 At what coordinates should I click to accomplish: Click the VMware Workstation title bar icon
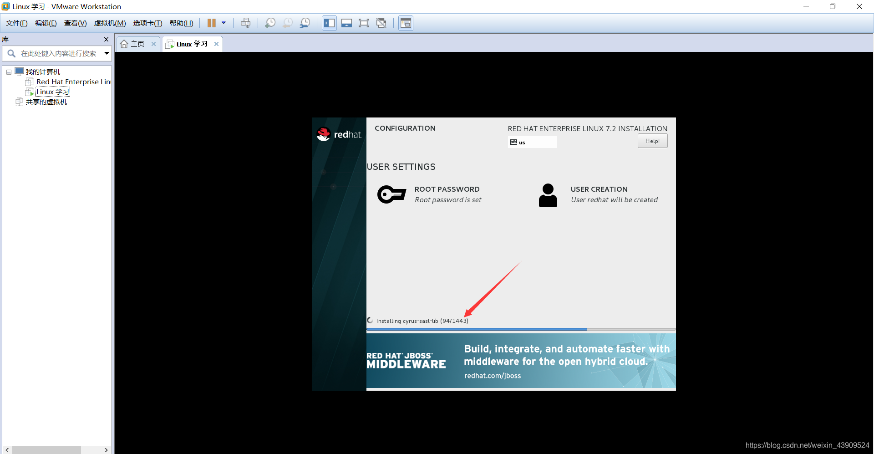pyautogui.click(x=5, y=6)
